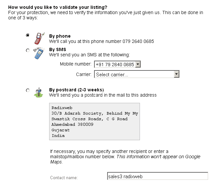
Task: Click the blue SMS mobile phone icon
Action: (x=39, y=53)
